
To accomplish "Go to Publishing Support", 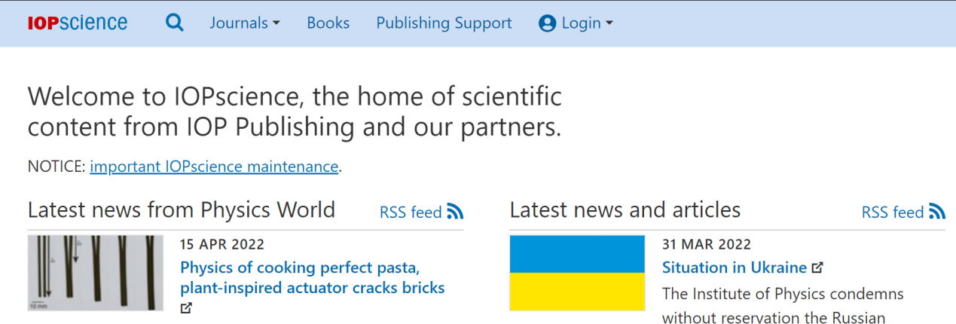I will coord(444,23).
